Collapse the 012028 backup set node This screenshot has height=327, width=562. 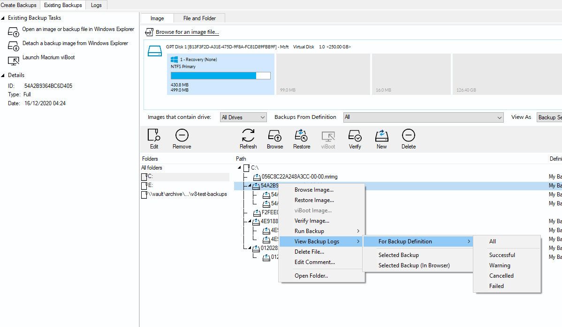pyautogui.click(x=250, y=249)
